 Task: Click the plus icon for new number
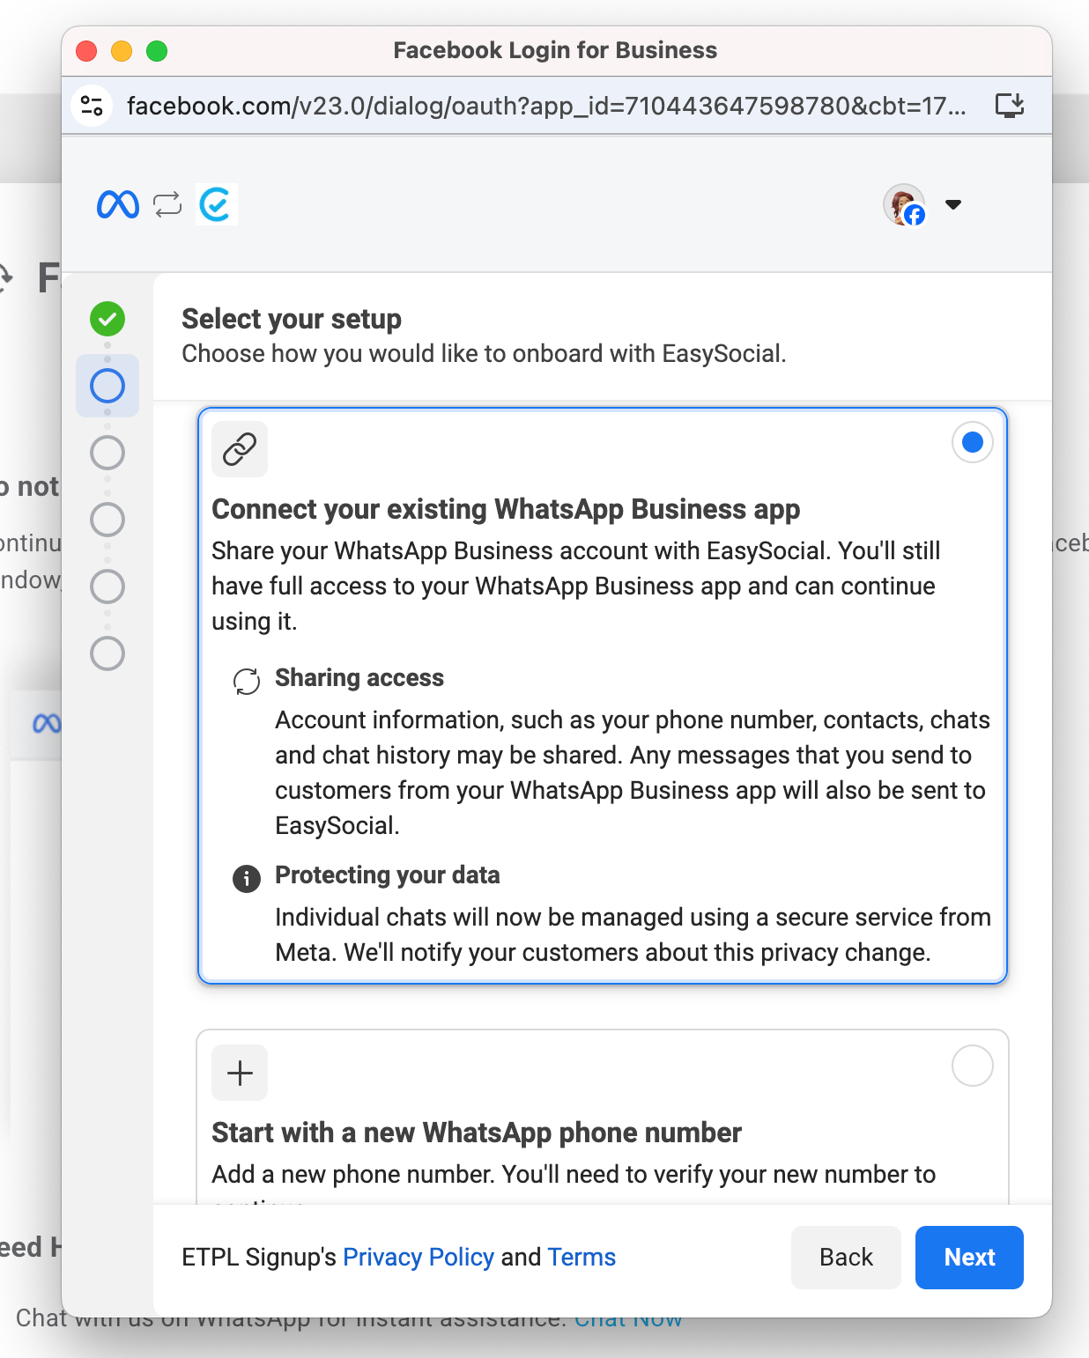click(x=240, y=1073)
